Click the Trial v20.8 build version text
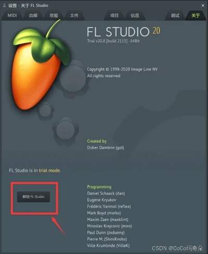Screen dimensions: 208x254 pyautogui.click(x=113, y=41)
